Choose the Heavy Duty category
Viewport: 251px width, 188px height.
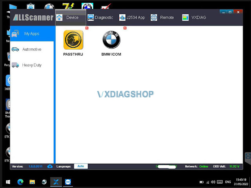pos(32,65)
